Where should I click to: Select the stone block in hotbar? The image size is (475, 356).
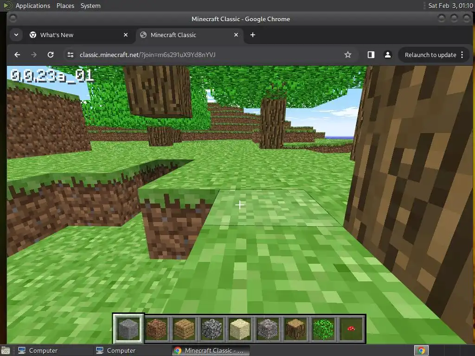tap(128, 329)
